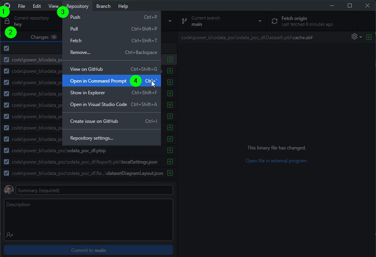
Task: Open Repository settings... from the menu
Action: 112,138
